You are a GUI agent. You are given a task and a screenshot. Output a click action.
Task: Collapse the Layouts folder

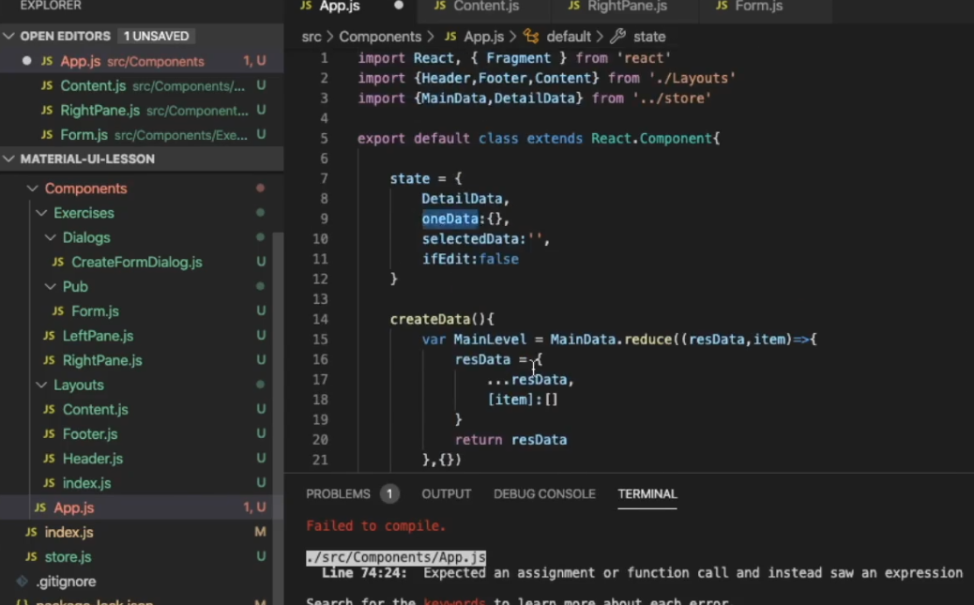point(40,385)
